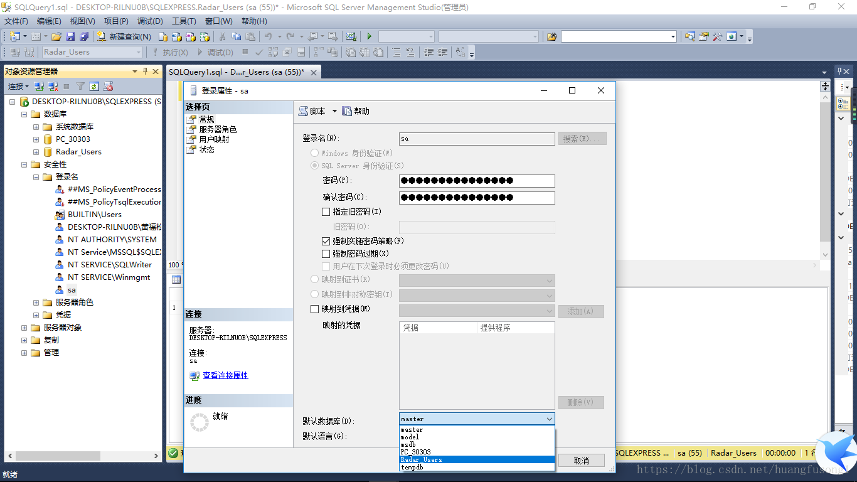Screen dimensions: 857x482
Task: Click the Copy icon in main toolbar
Action: pyautogui.click(x=237, y=36)
